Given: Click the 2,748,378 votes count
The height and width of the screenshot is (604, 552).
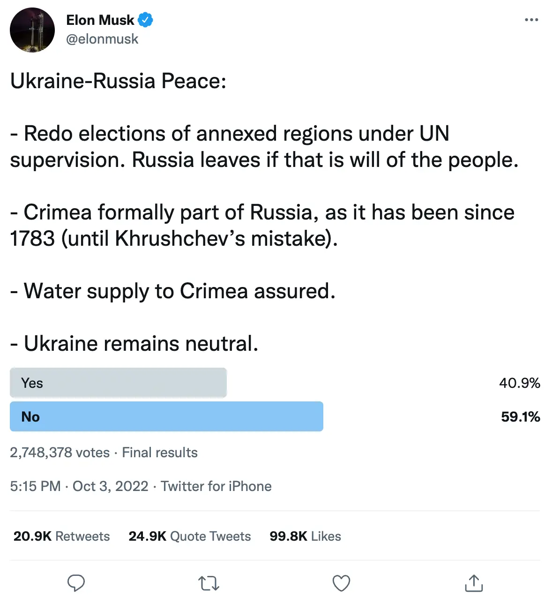Looking at the screenshot, I should (60, 452).
